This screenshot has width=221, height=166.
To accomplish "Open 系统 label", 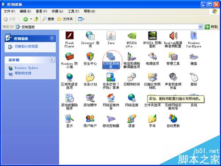I will point(194,105).
